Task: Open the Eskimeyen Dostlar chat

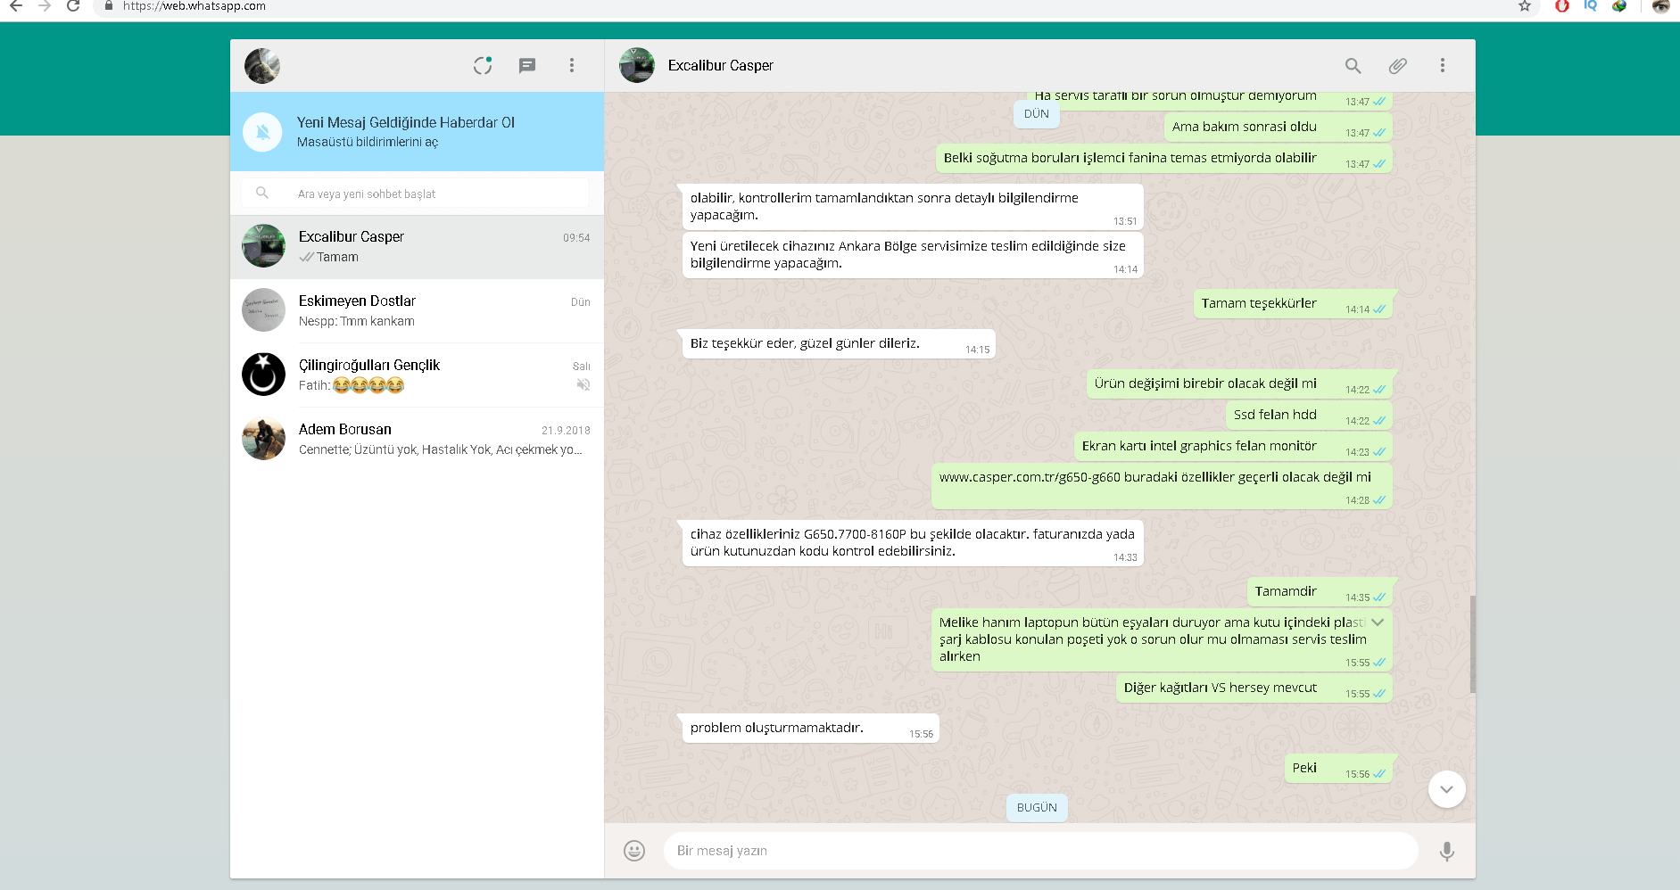Action: (418, 311)
